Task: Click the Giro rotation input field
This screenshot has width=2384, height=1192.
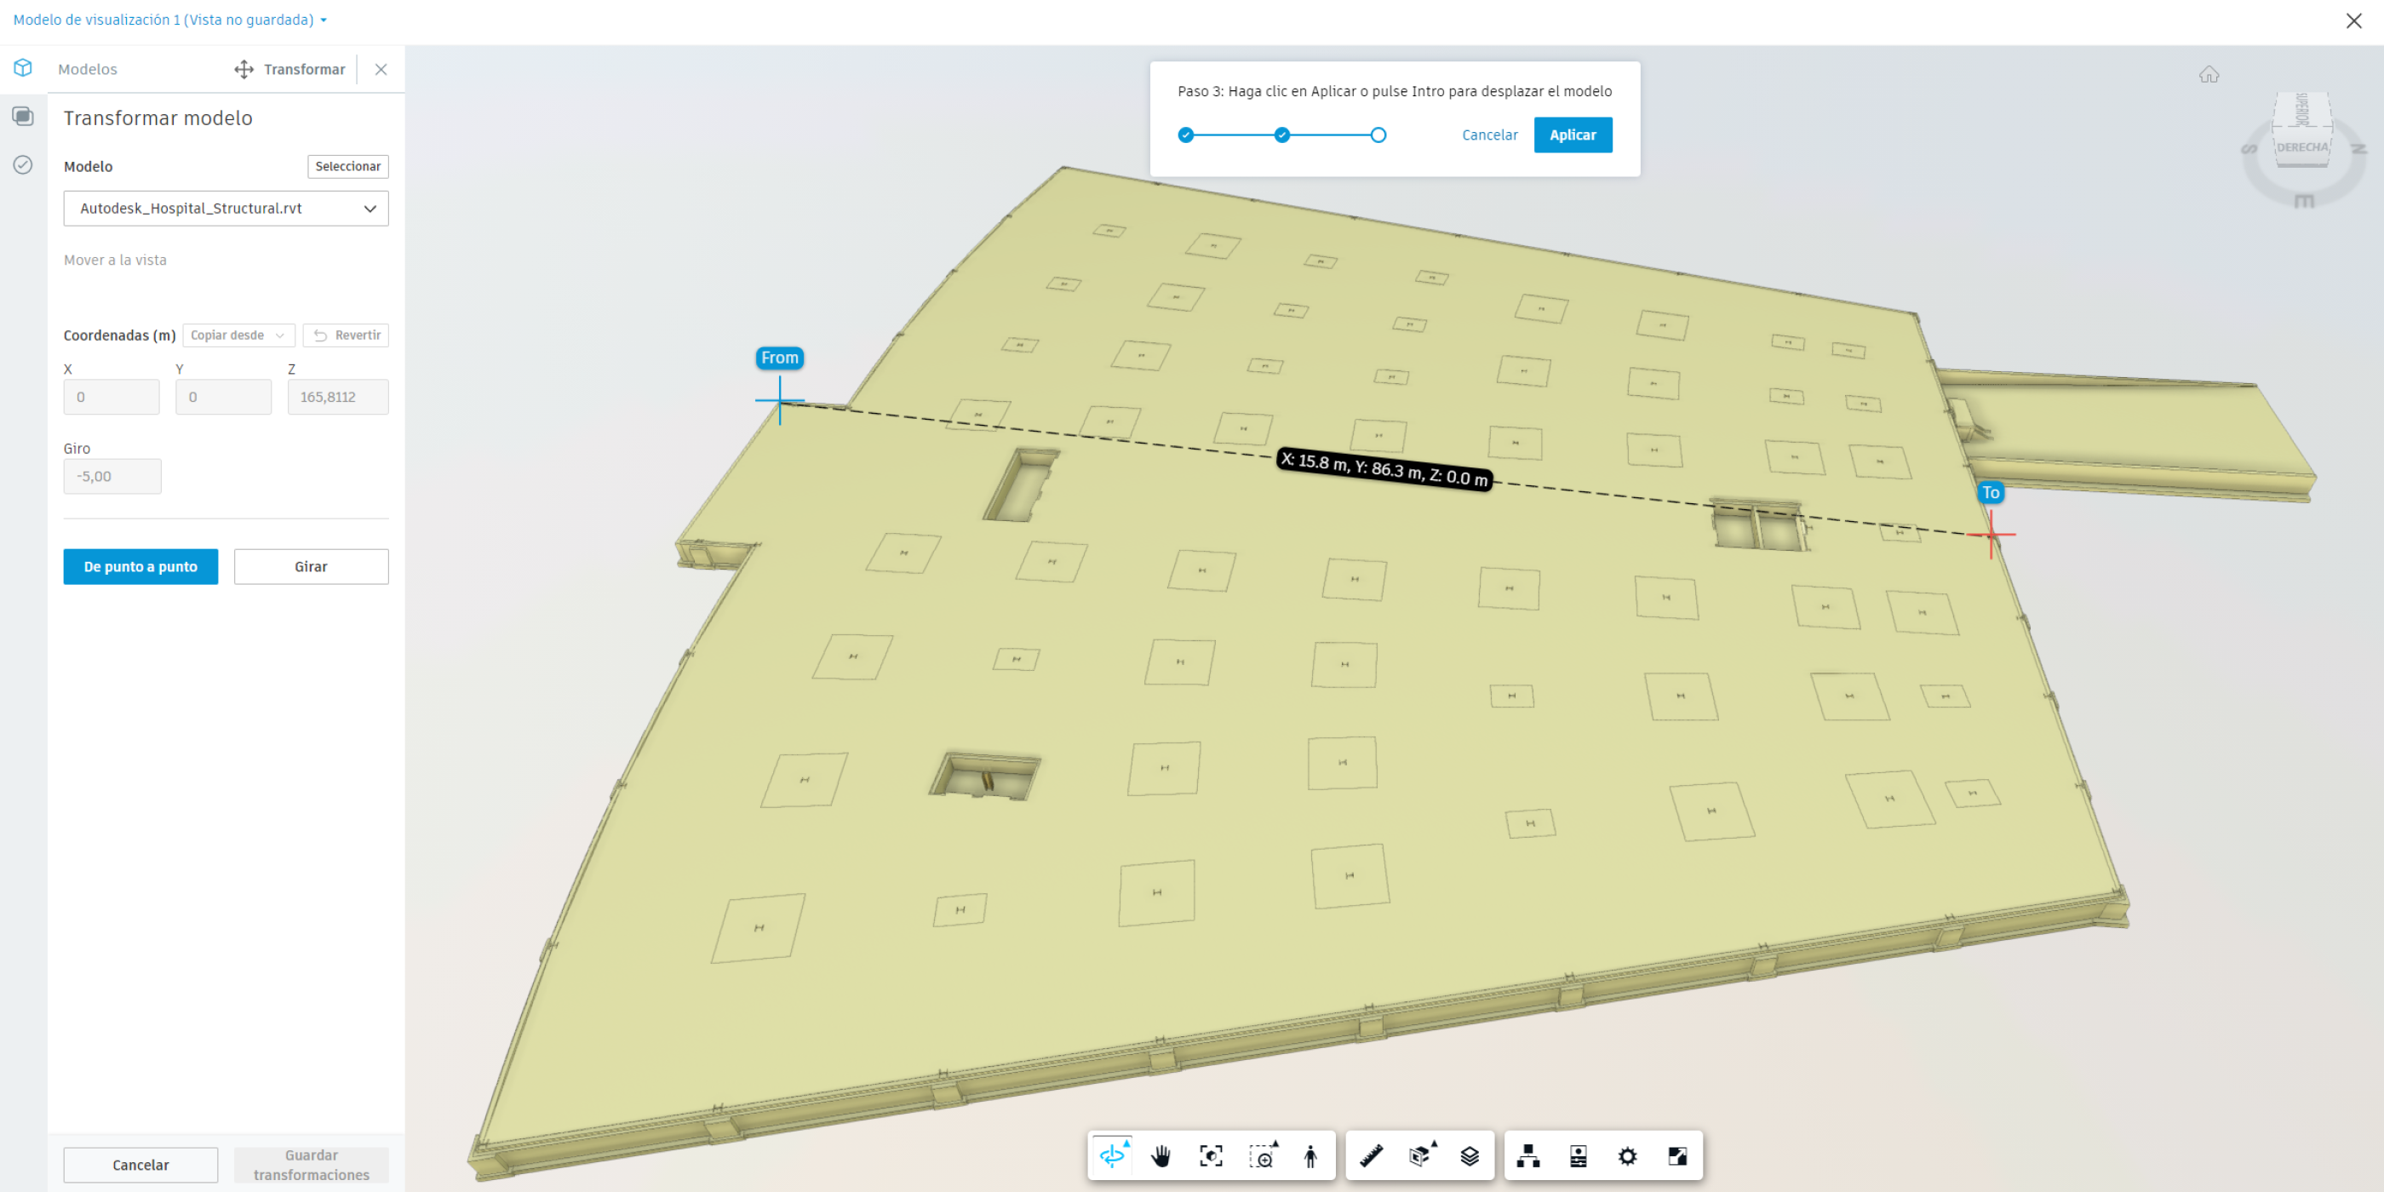Action: click(112, 477)
